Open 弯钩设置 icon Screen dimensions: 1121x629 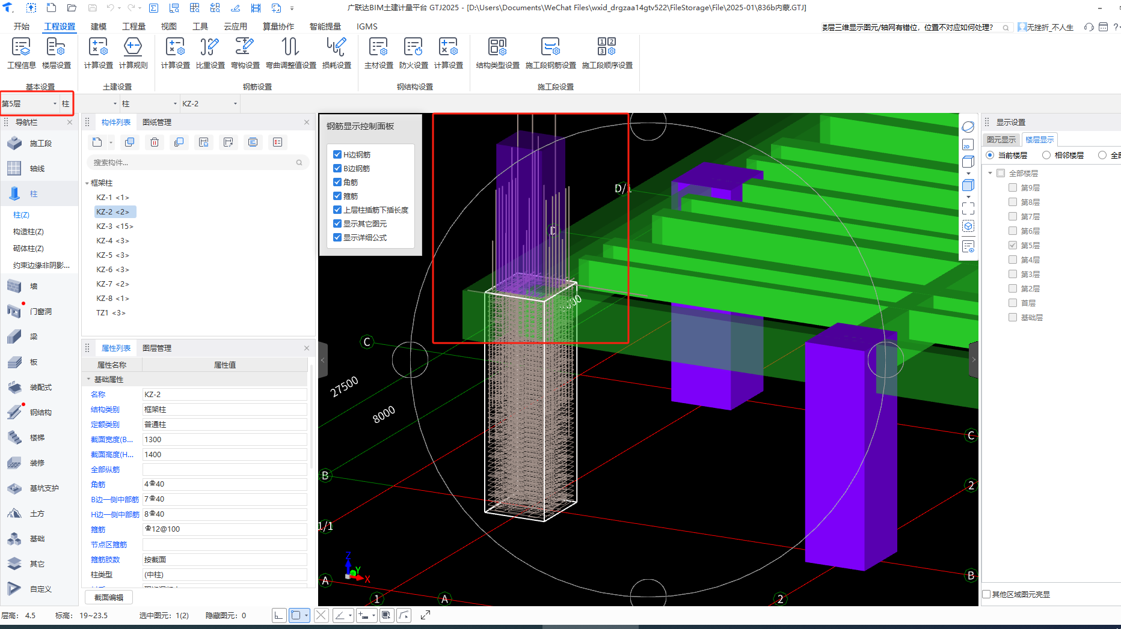pyautogui.click(x=245, y=53)
